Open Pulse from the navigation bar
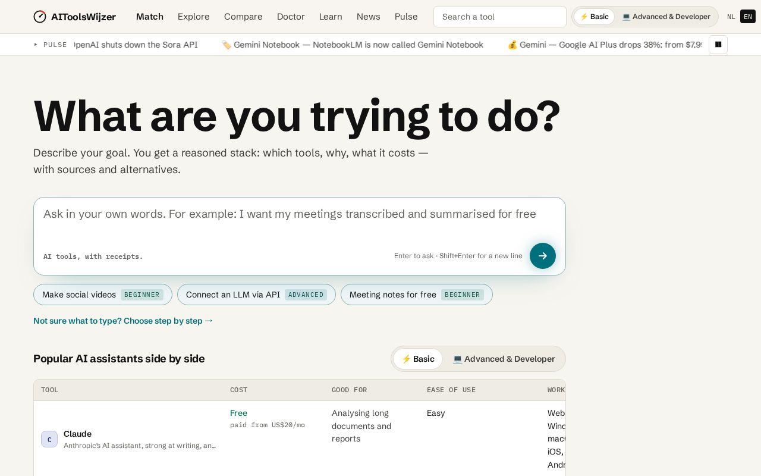Viewport: 761px width, 476px height. pos(406,17)
